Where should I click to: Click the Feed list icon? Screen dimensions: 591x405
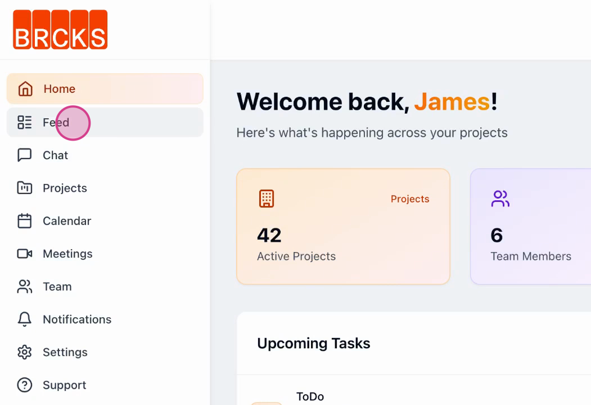[25, 122]
